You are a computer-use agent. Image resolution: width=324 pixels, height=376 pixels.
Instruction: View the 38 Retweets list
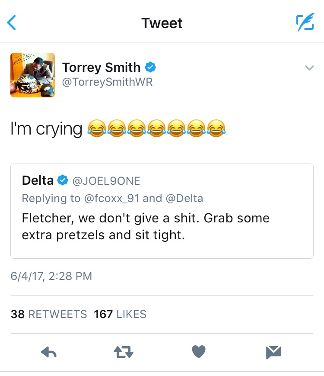pos(48,314)
